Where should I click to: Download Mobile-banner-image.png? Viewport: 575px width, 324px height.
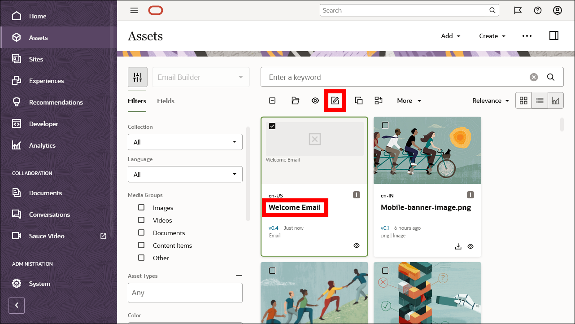click(458, 246)
